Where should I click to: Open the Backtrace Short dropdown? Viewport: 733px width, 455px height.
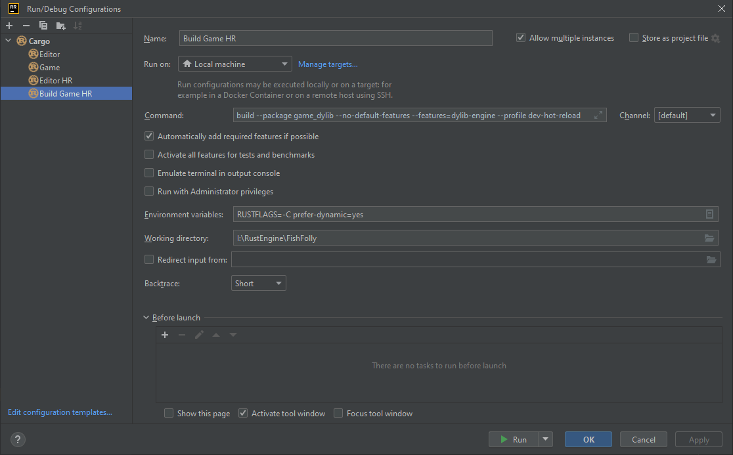coord(259,284)
